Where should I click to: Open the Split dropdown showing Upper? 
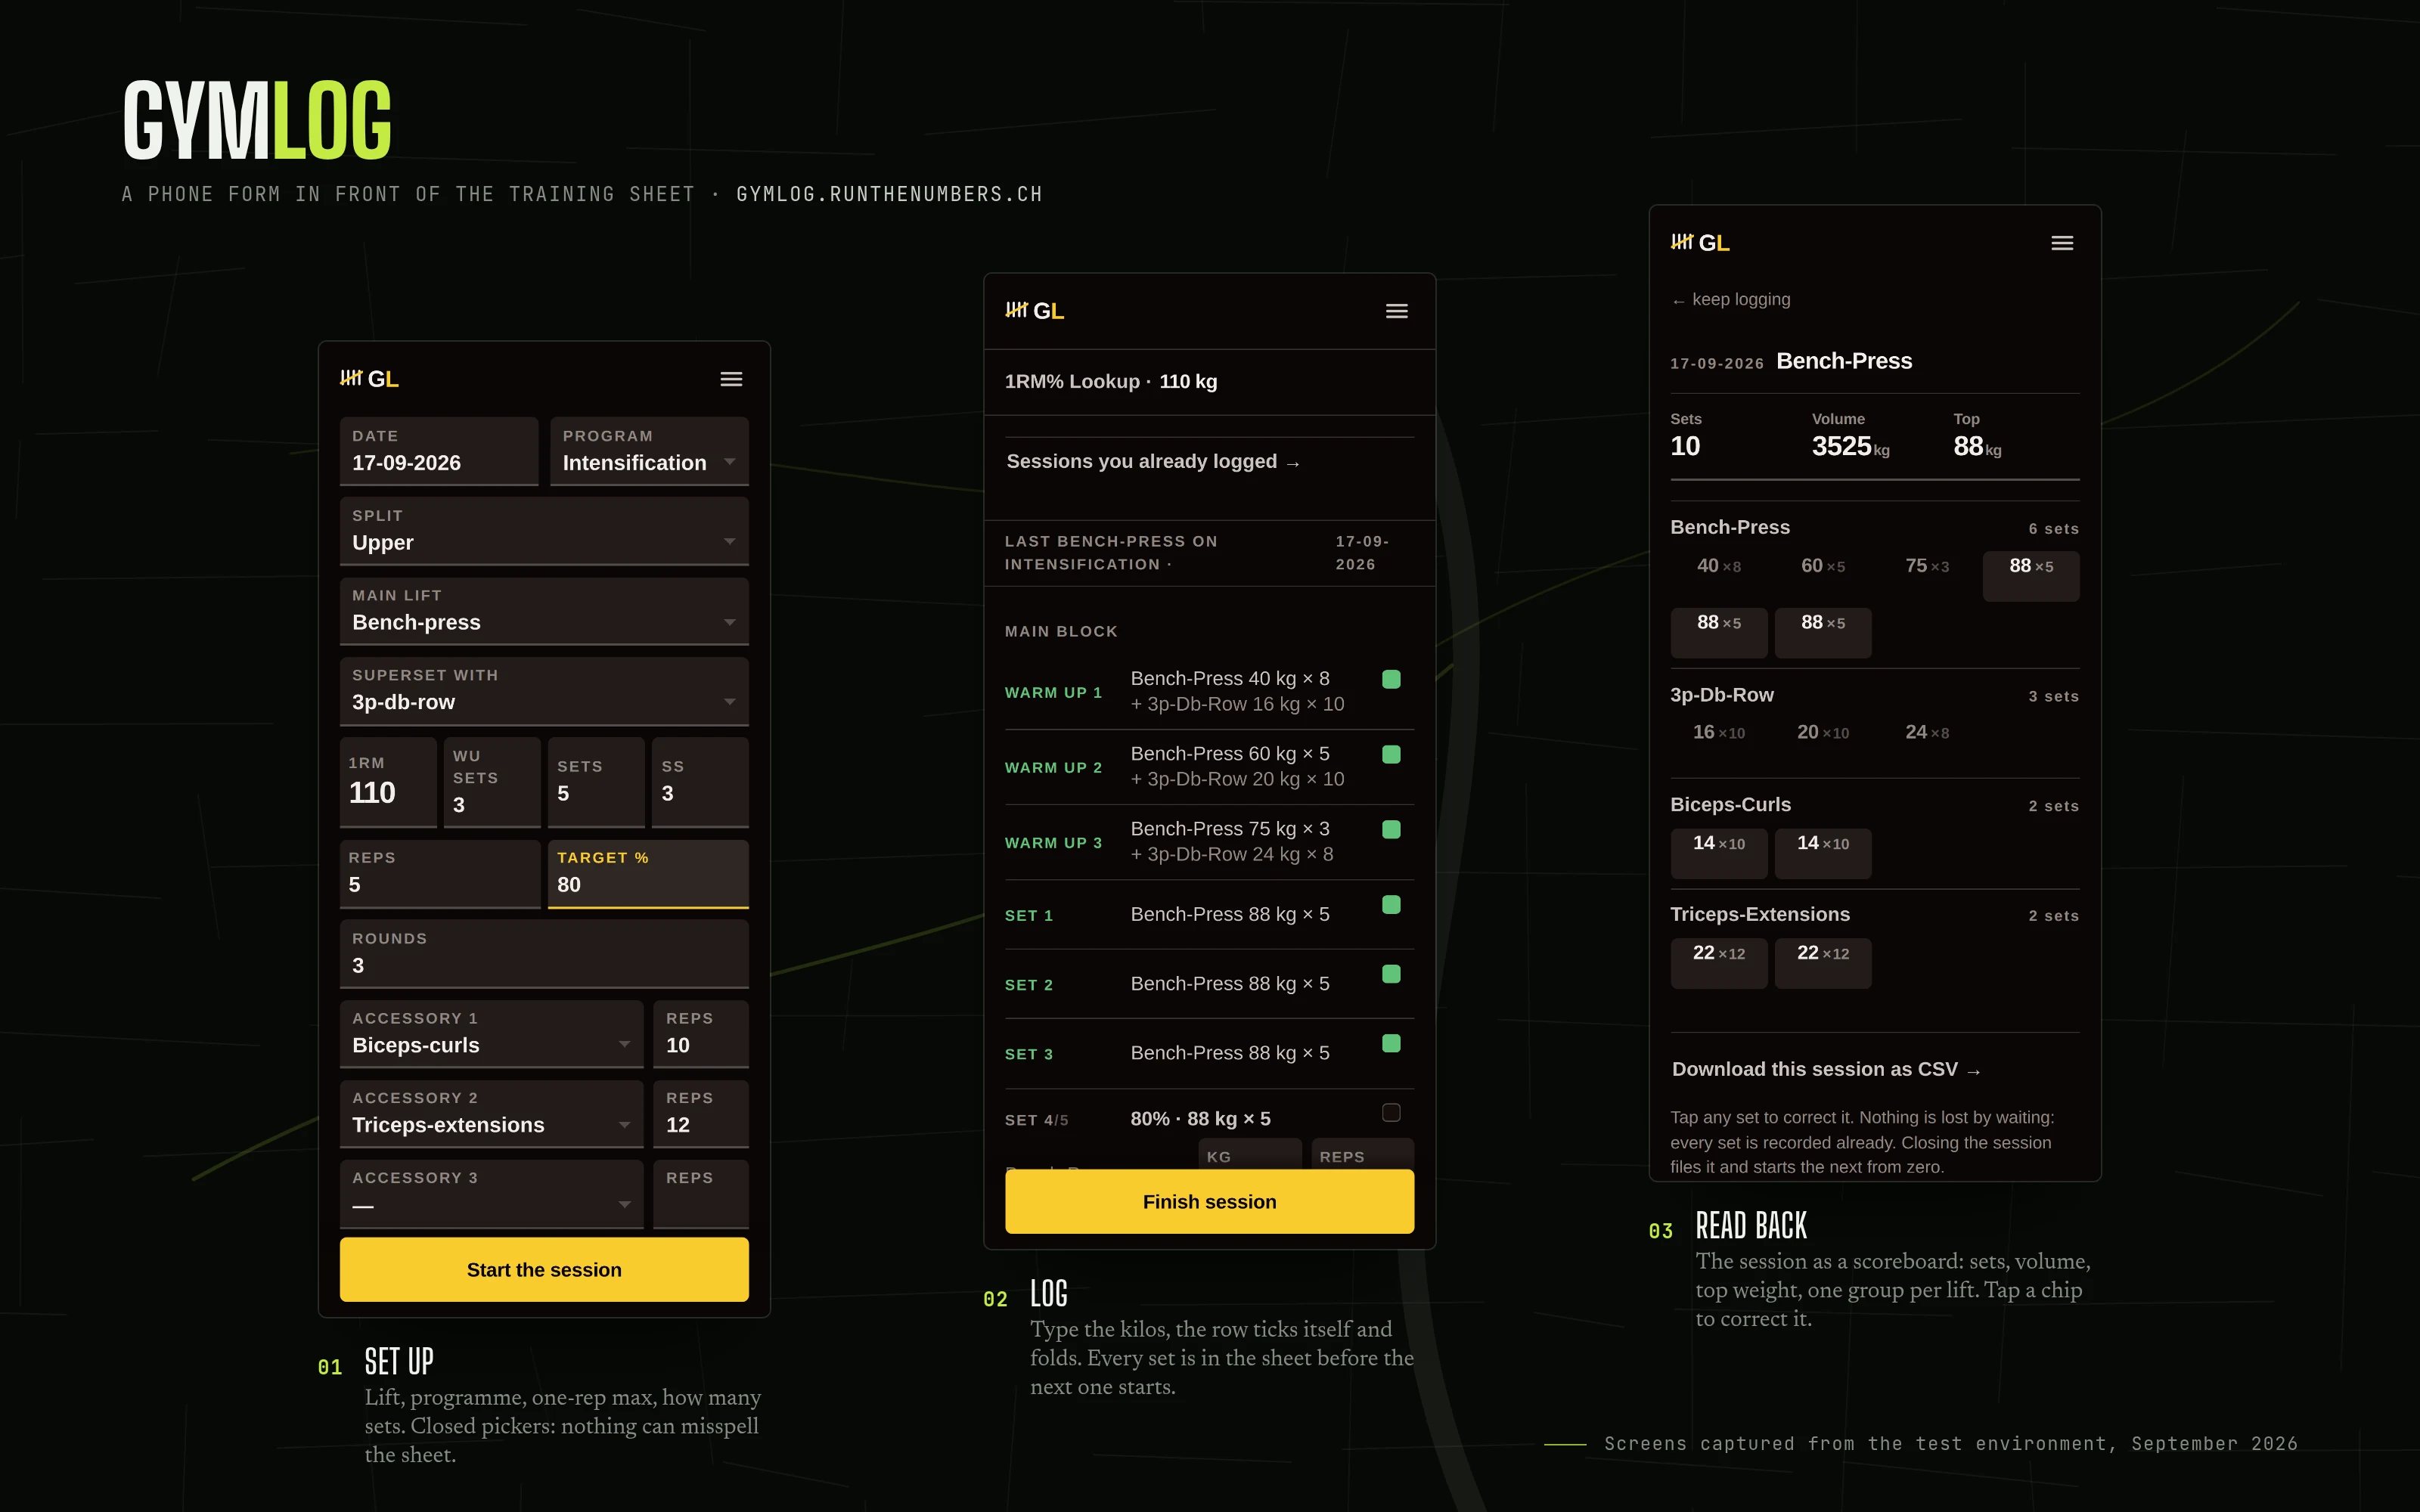click(544, 531)
